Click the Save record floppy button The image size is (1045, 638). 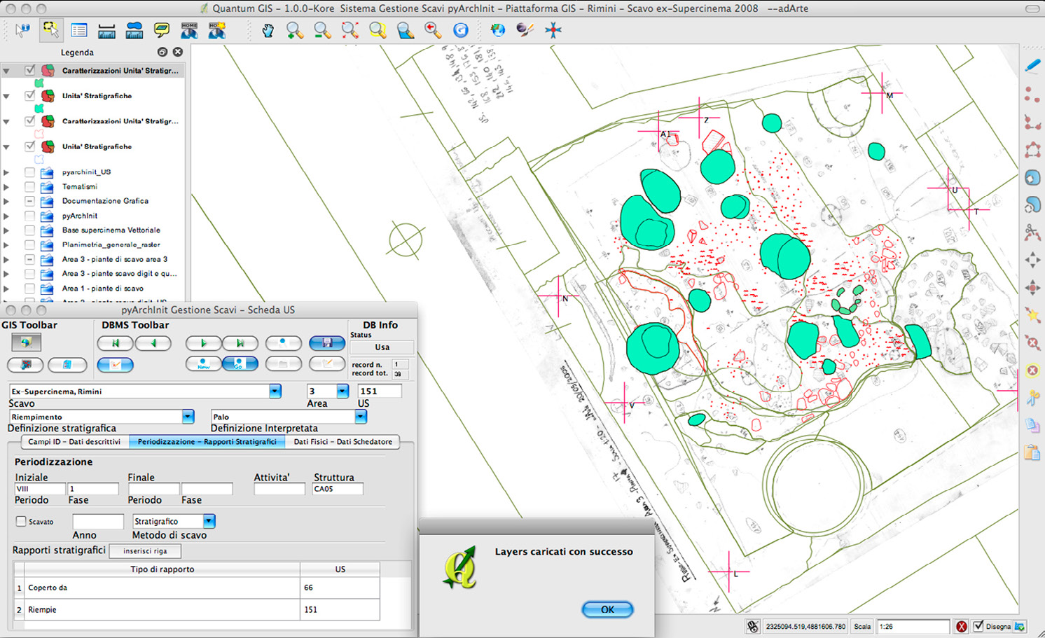pos(327,343)
